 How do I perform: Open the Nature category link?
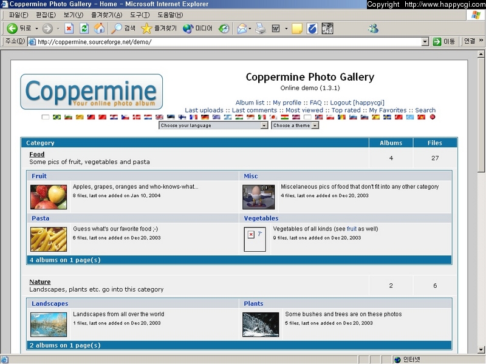(40, 281)
